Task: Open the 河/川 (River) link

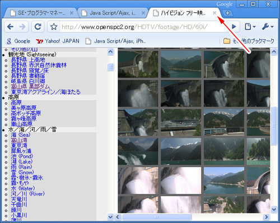Action: click(x=28, y=194)
